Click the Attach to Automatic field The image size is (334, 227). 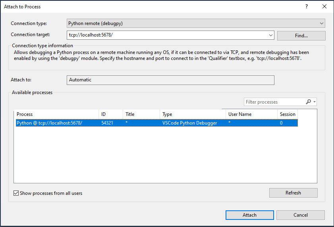[170, 80]
